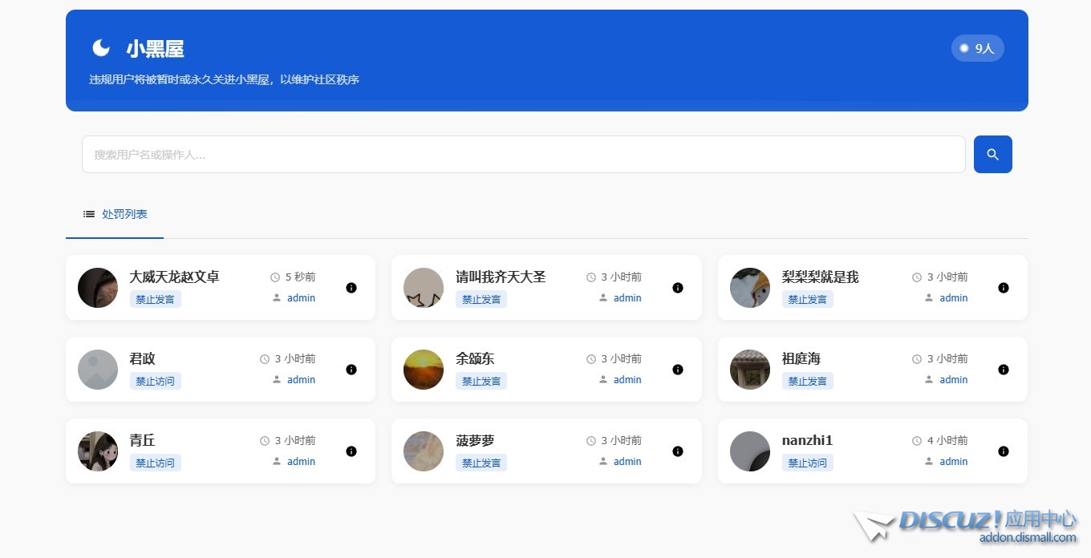Open info icon for 请叫我齐天大圣
The image size is (1091, 558).
coord(678,288)
